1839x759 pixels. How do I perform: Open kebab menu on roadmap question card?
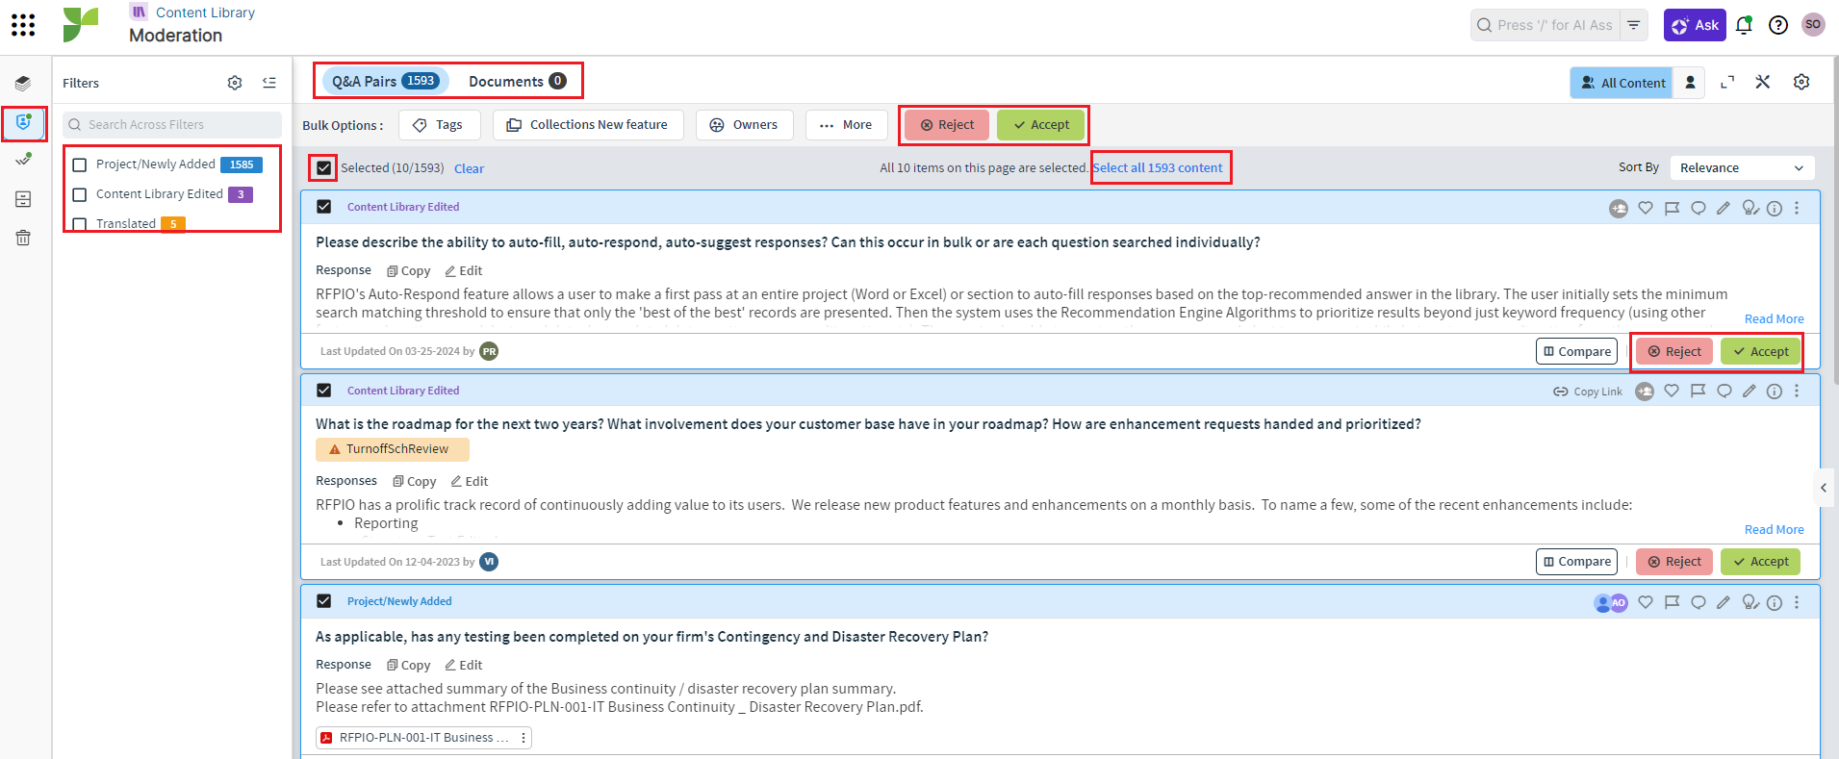[1797, 391]
